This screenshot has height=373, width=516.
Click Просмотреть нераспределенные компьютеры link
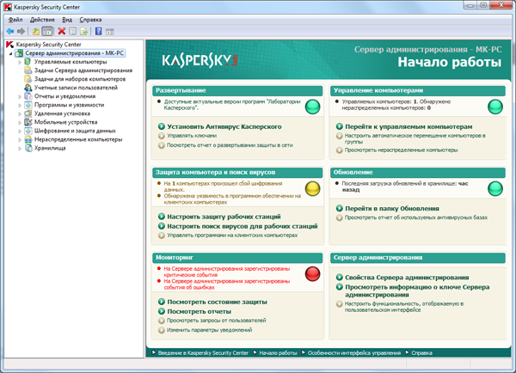(401, 150)
